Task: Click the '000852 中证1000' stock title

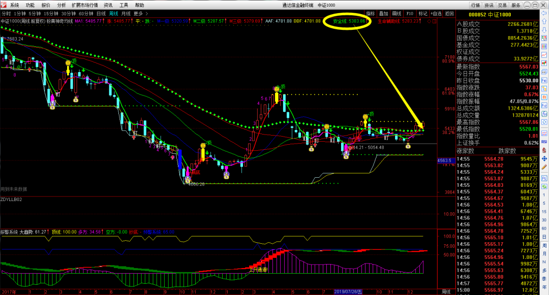Action: (x=490, y=15)
